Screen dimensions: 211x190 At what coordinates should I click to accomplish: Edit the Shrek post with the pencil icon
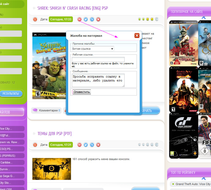(92, 20)
